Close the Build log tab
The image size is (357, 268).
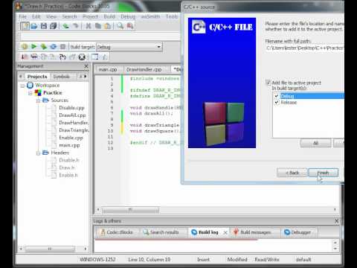click(225, 232)
